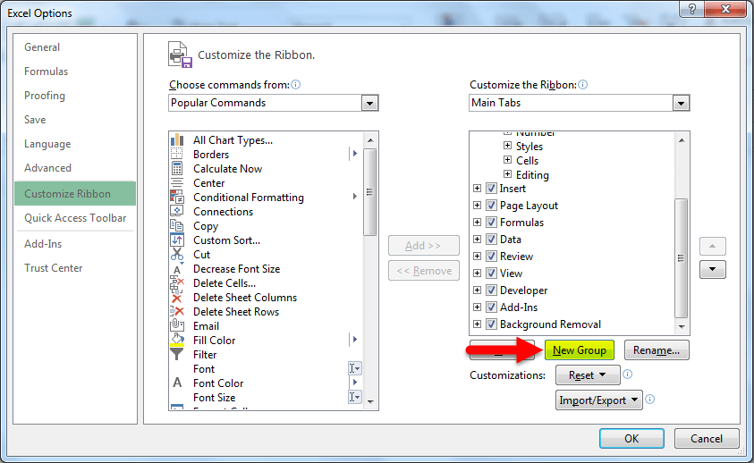Click the Rename button
Screen dimensions: 754x463
tap(657, 350)
